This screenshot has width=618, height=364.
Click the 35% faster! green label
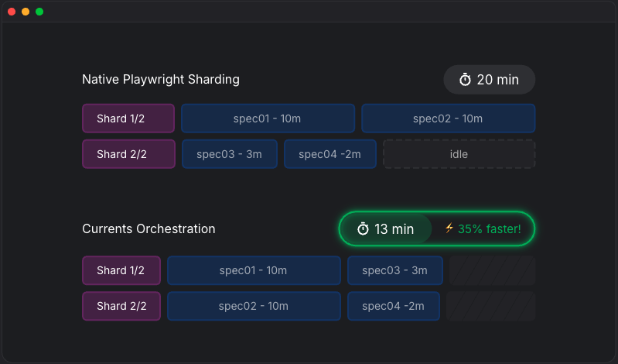pyautogui.click(x=489, y=229)
